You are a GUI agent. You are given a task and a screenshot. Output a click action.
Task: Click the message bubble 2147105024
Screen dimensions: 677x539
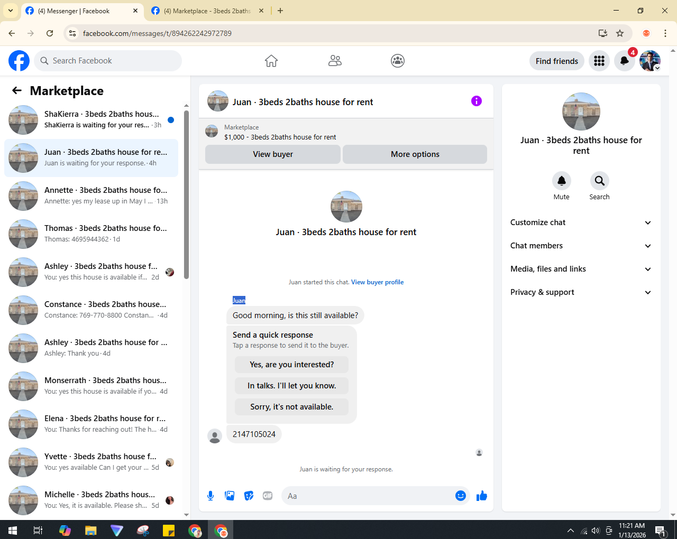click(x=254, y=434)
